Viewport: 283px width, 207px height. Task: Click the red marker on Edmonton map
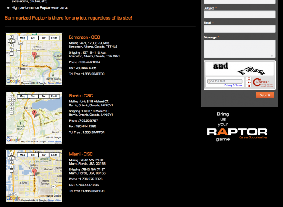click(x=35, y=55)
